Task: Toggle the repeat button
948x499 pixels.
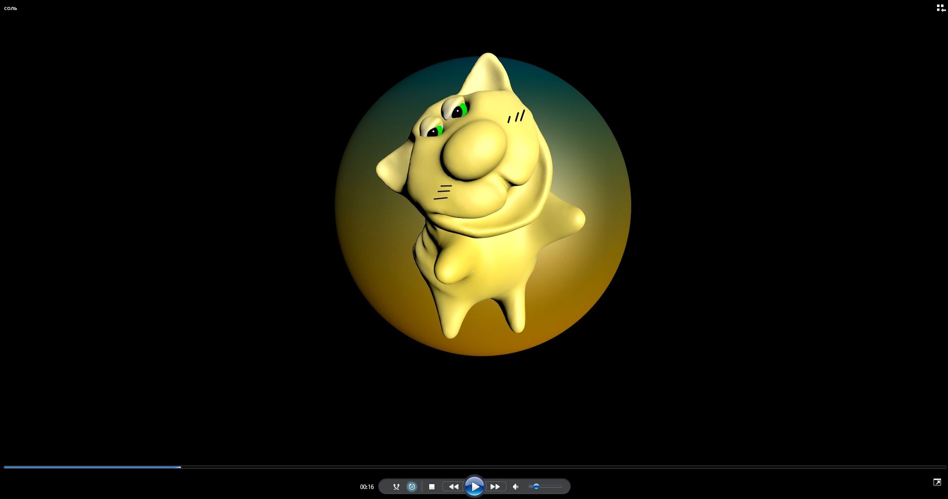Action: 412,487
